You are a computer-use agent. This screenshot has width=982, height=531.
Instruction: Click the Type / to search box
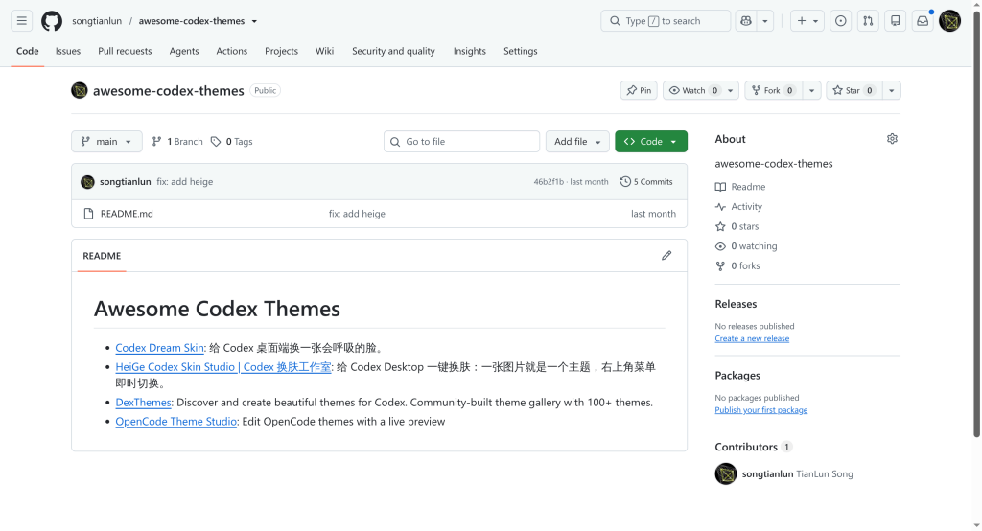click(666, 21)
